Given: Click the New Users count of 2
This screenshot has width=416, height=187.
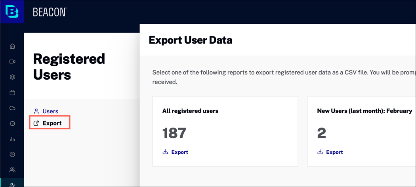Looking at the screenshot, I should [321, 133].
